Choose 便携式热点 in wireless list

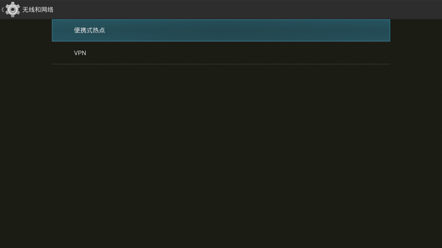point(221,30)
